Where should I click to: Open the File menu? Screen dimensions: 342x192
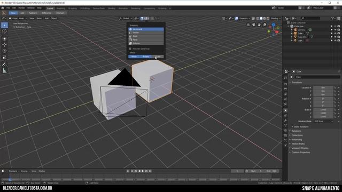[8, 8]
